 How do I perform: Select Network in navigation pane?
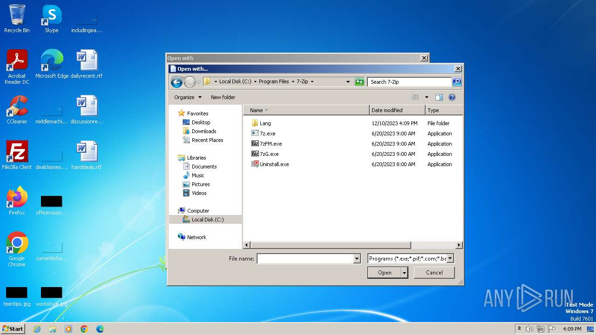pyautogui.click(x=196, y=237)
